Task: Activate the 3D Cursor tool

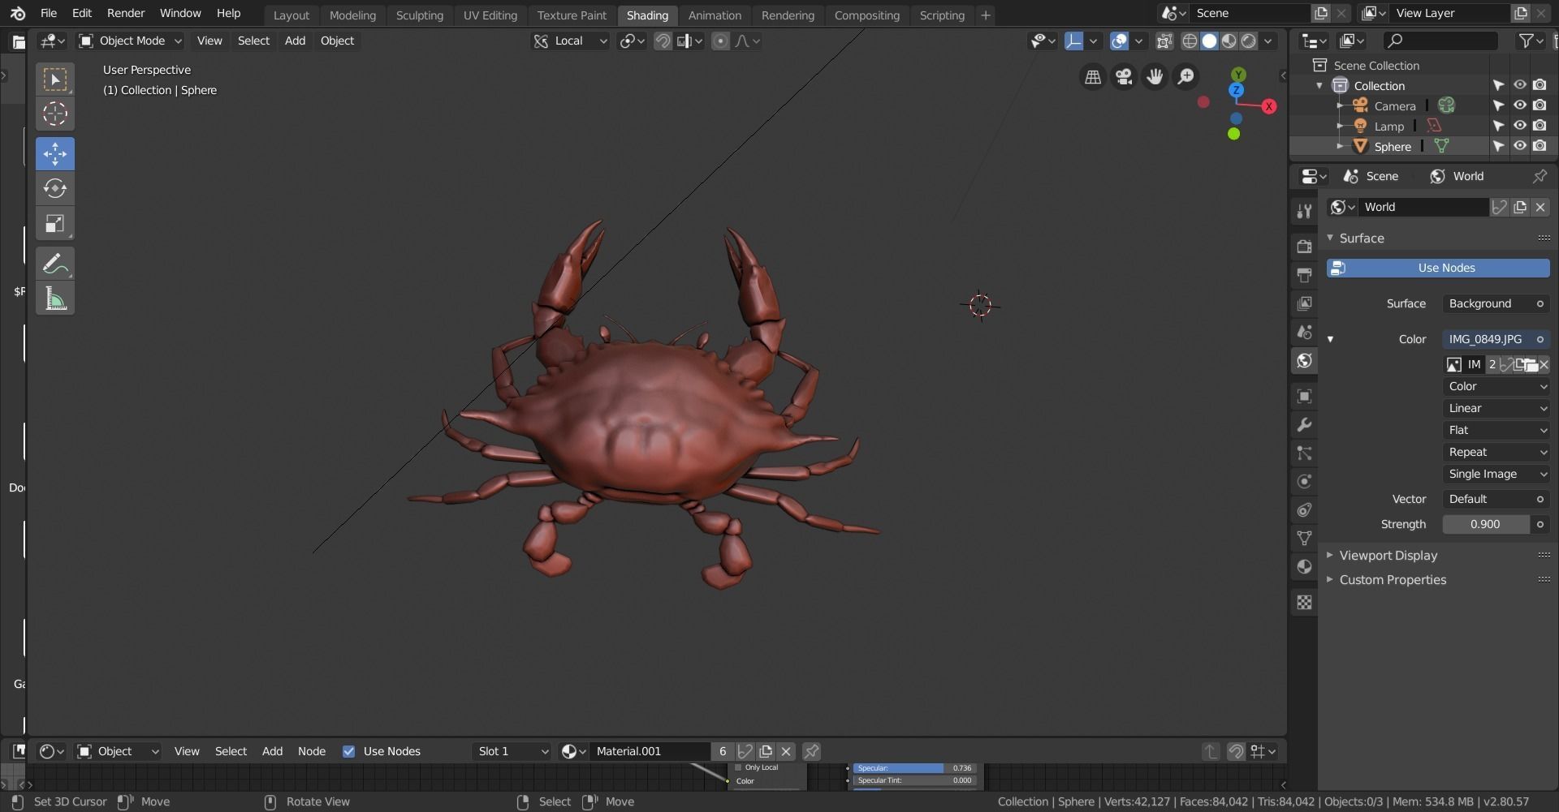Action: click(55, 114)
